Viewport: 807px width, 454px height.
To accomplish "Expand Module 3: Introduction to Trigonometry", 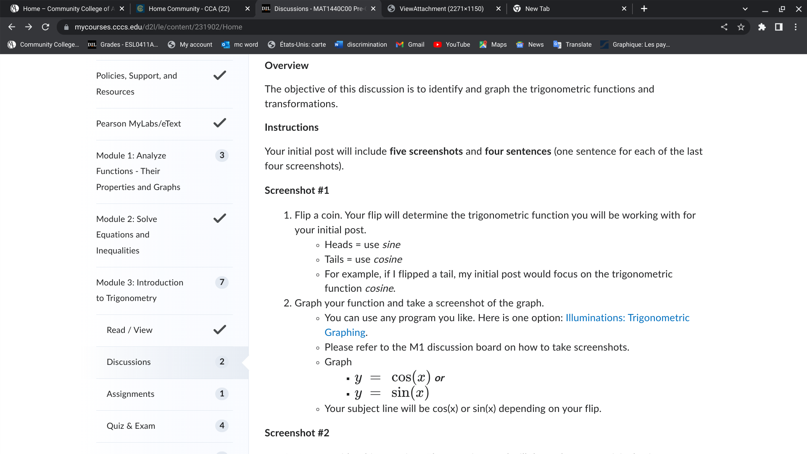I will coord(140,290).
